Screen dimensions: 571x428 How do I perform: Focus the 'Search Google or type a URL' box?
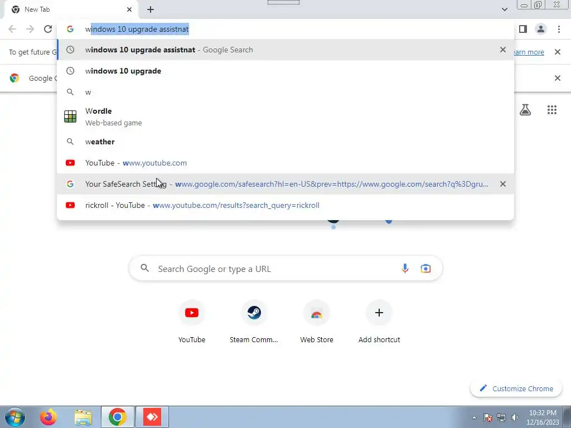point(285,269)
